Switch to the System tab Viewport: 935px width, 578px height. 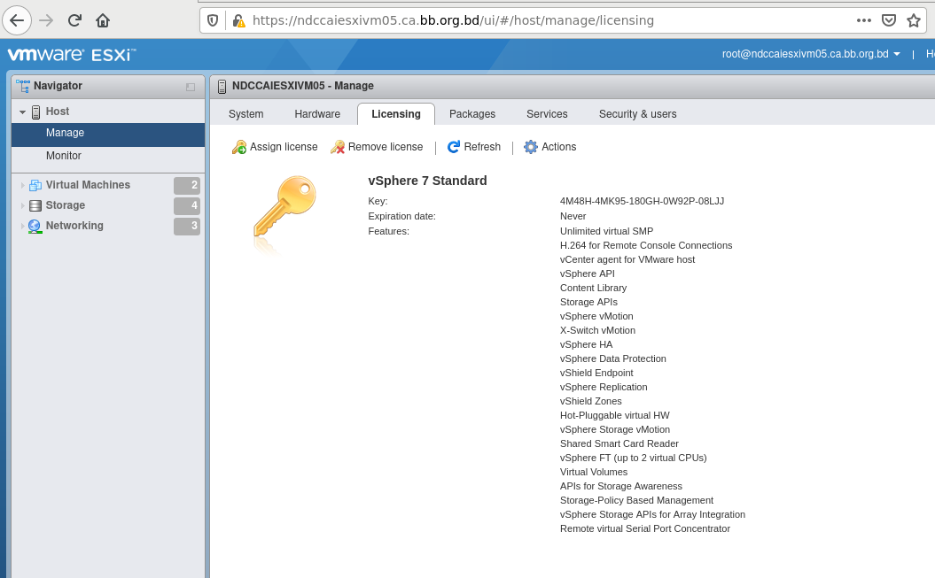245,113
